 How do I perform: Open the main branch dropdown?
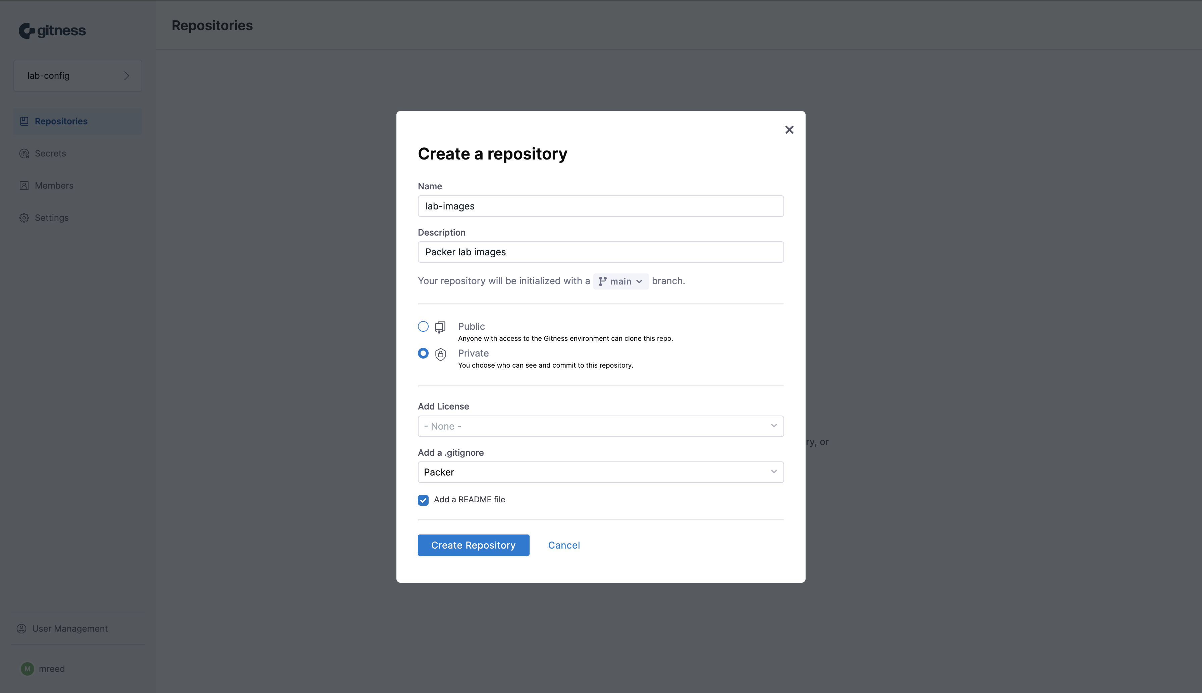pos(620,281)
